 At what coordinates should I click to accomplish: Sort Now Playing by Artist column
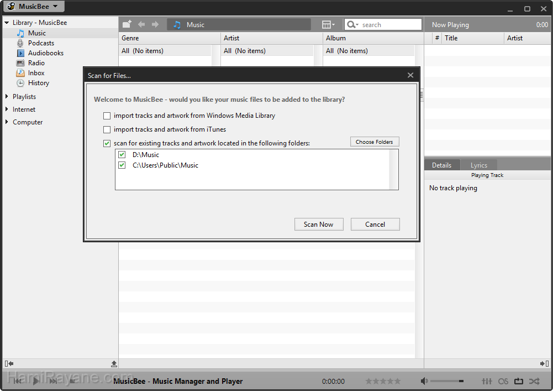click(x=528, y=38)
